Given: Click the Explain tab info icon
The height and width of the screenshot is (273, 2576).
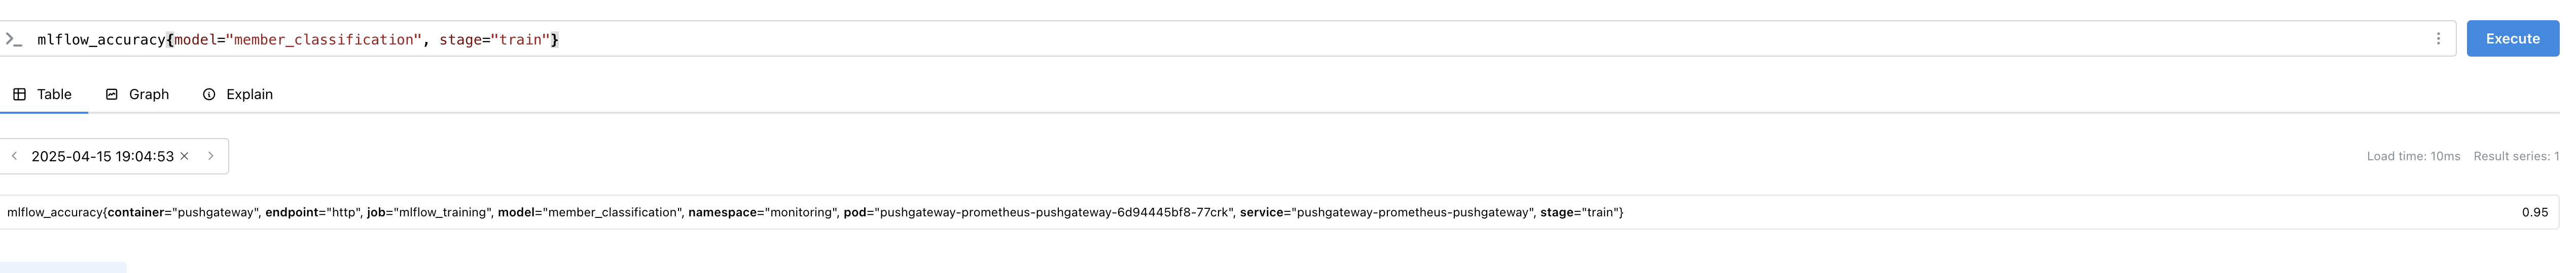Looking at the screenshot, I should point(209,95).
